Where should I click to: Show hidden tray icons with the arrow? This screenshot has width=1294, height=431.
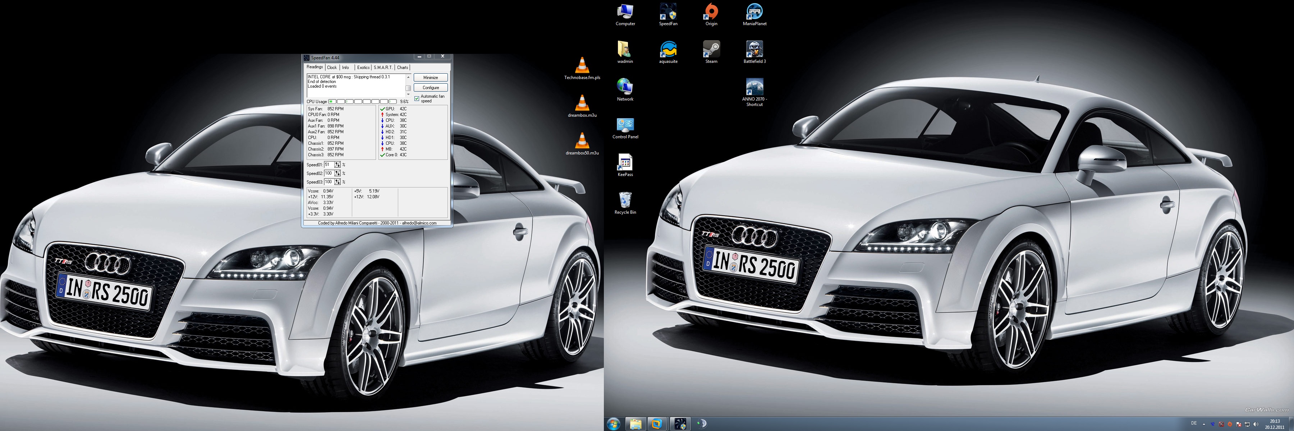[1204, 425]
